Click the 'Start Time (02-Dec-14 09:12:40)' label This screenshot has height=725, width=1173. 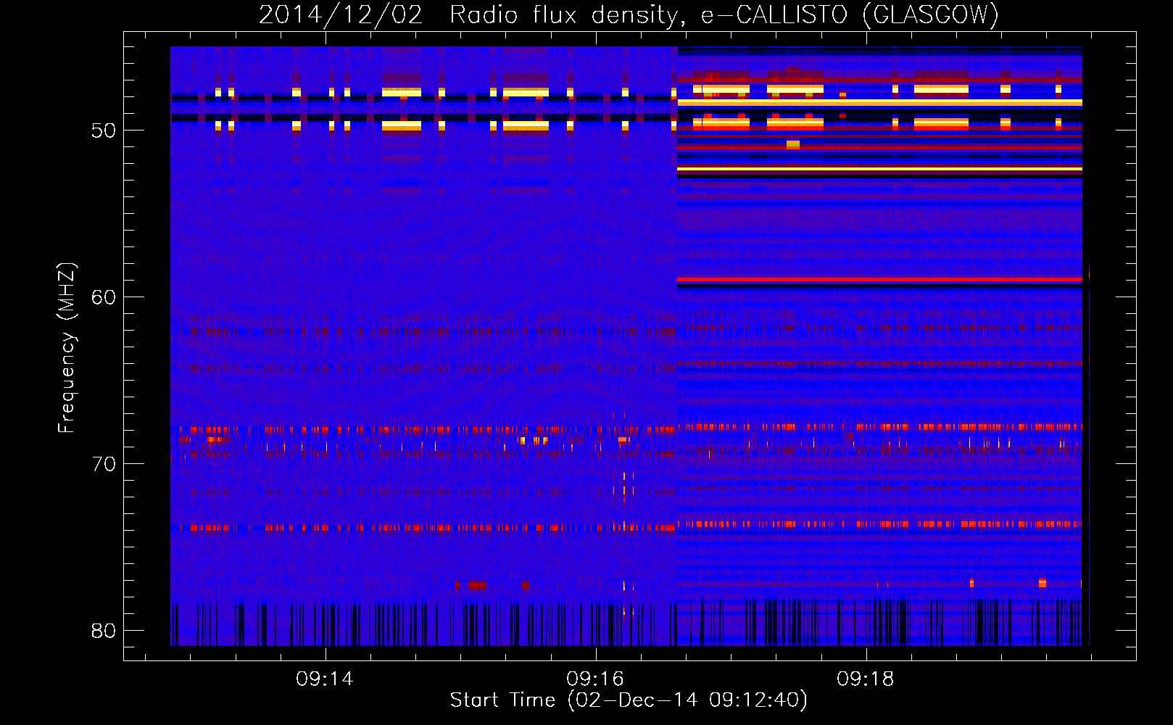click(x=629, y=700)
